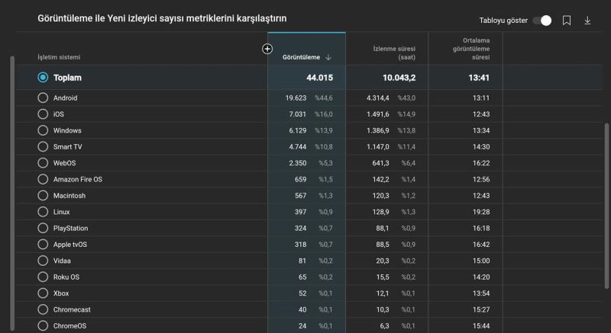This screenshot has height=333, width=611.
Task: Click the download arrow icon
Action: click(x=587, y=21)
